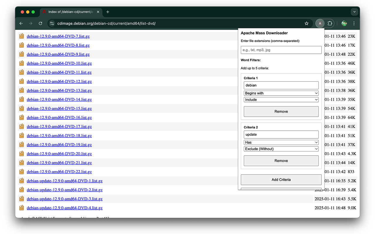Open the 'Begins with' dropdown in Criteria 1
This screenshot has width=375, height=234.
pyautogui.click(x=281, y=93)
